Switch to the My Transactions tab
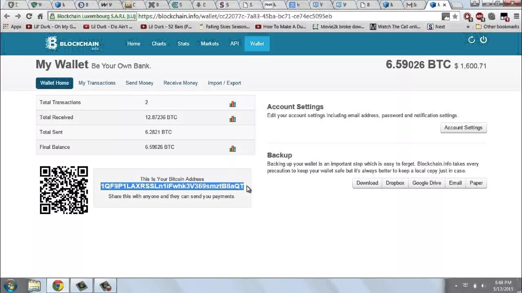 pos(97,83)
